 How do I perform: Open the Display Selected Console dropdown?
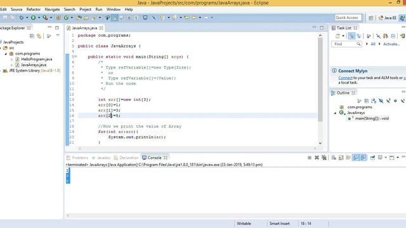tap(386, 158)
